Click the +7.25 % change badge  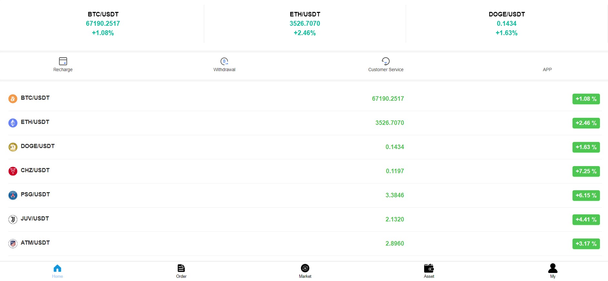tap(586, 171)
